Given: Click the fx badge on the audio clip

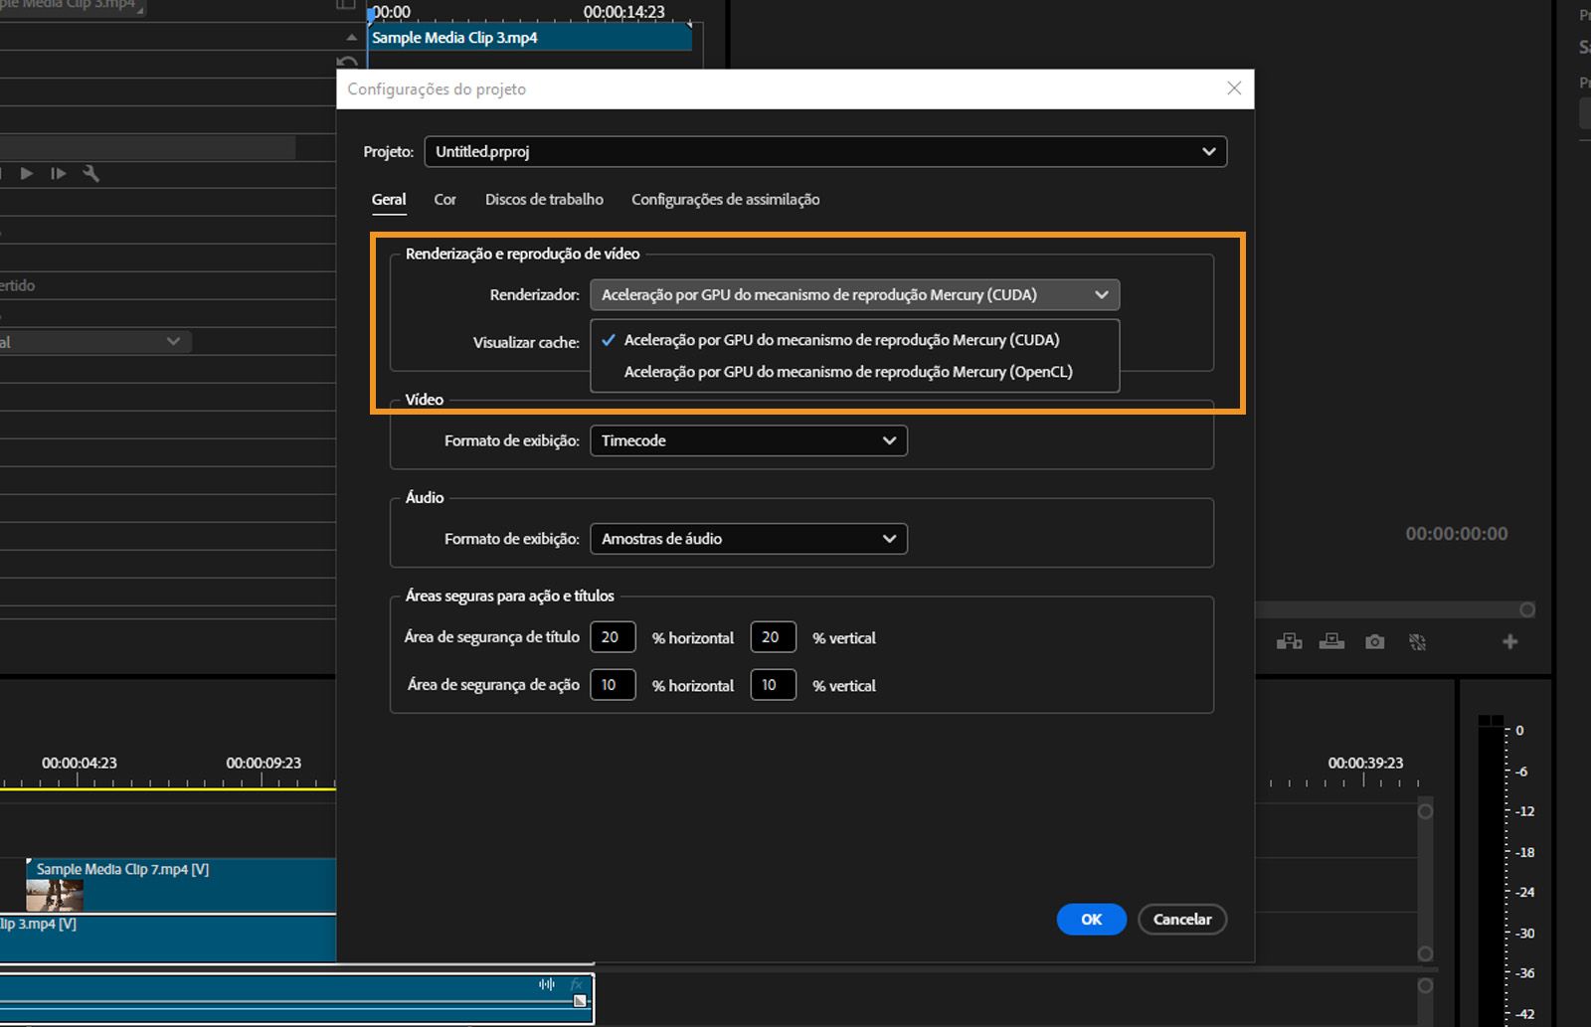Looking at the screenshot, I should pyautogui.click(x=575, y=984).
